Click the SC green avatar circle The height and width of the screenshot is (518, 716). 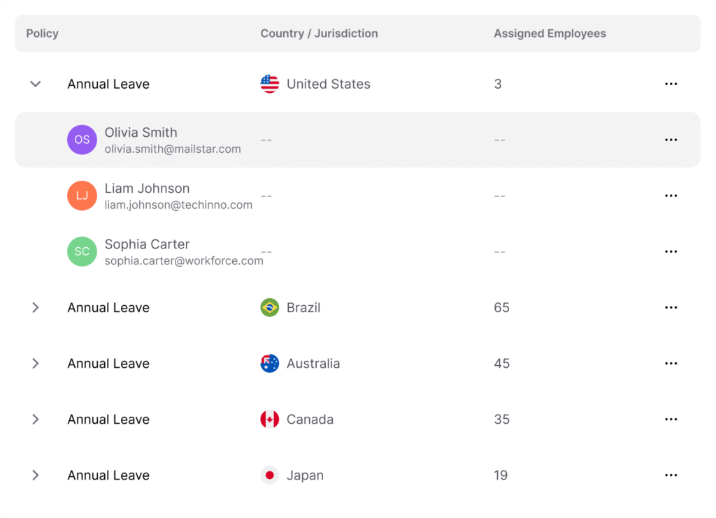(x=82, y=251)
